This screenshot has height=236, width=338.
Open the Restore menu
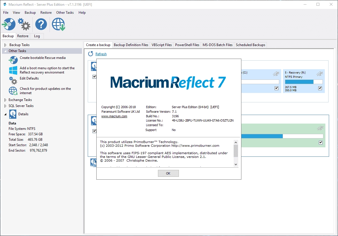tap(46, 13)
